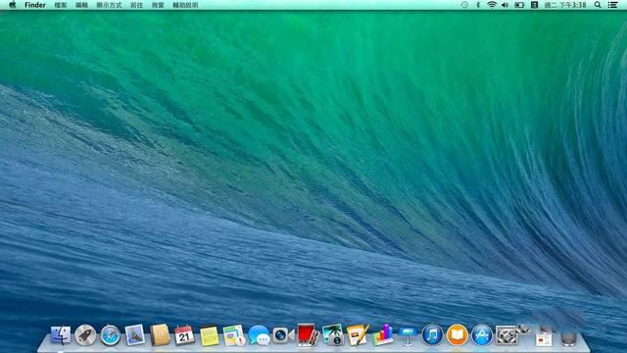The height and width of the screenshot is (353, 627).
Task: Open Finder from the Dock
Action: click(x=61, y=335)
